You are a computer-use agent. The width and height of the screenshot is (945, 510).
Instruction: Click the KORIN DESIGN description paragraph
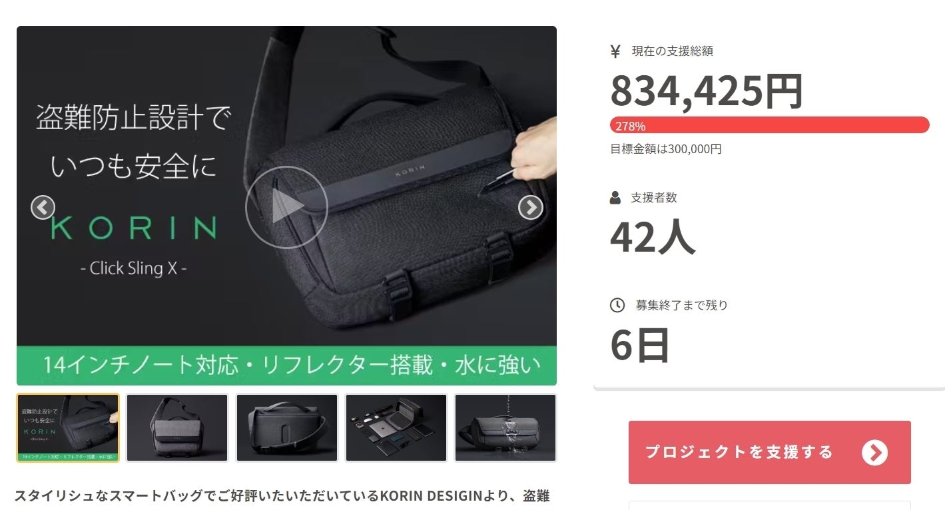(x=282, y=496)
